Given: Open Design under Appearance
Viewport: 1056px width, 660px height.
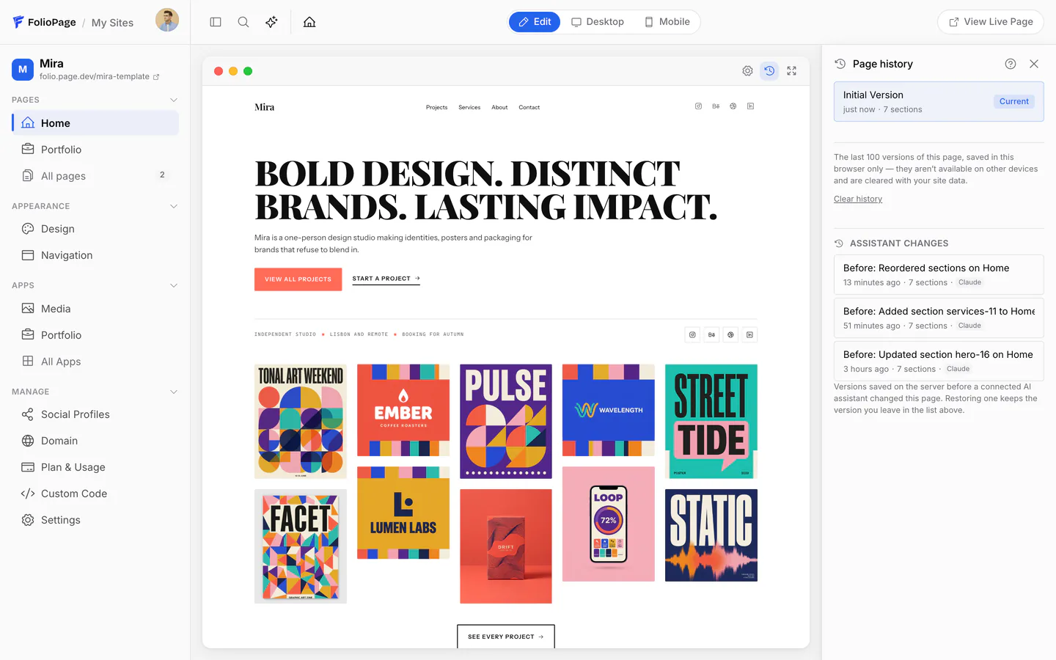Looking at the screenshot, I should point(95,229).
